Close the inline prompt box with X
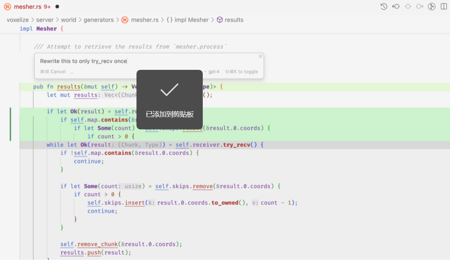This screenshot has width=450, height=263. pyautogui.click(x=260, y=56)
